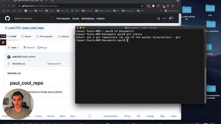Open the pab2163 owner link
The image size is (221, 124).
point(15,28)
